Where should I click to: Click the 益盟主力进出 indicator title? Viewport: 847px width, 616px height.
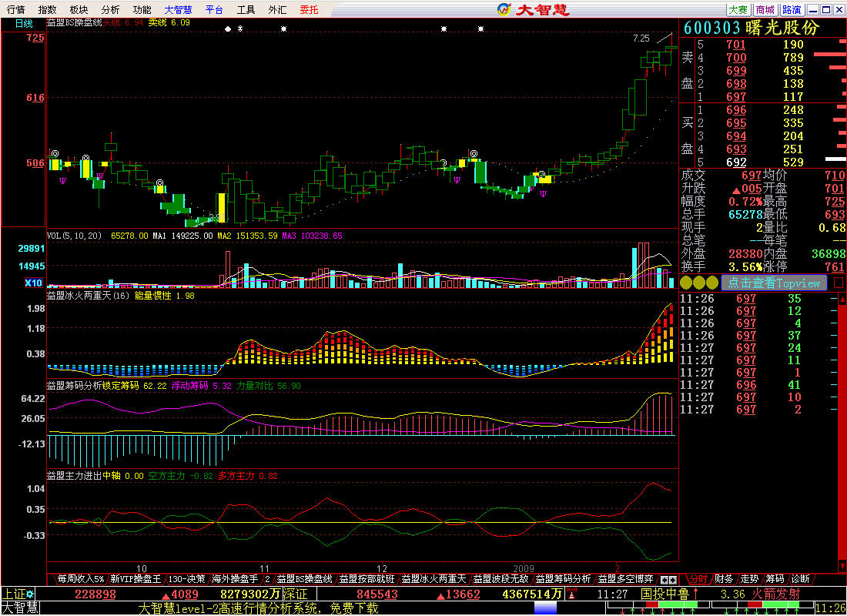pyautogui.click(x=75, y=476)
